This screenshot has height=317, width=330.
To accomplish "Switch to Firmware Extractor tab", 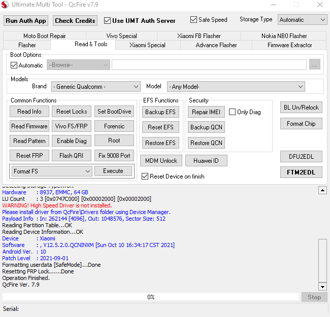I will point(289,45).
